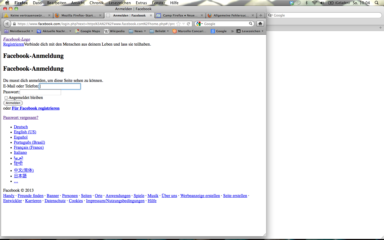Screen dimensions: 384x240
Task: Open the Hilfe footer link
Action: (152, 201)
